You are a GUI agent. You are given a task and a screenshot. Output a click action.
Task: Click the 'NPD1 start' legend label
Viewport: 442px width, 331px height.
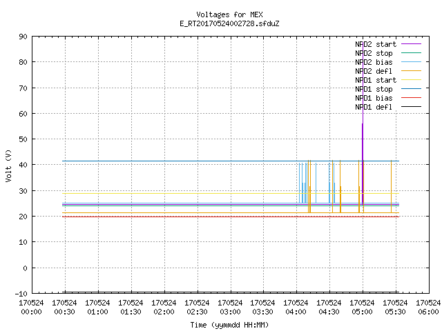click(376, 80)
